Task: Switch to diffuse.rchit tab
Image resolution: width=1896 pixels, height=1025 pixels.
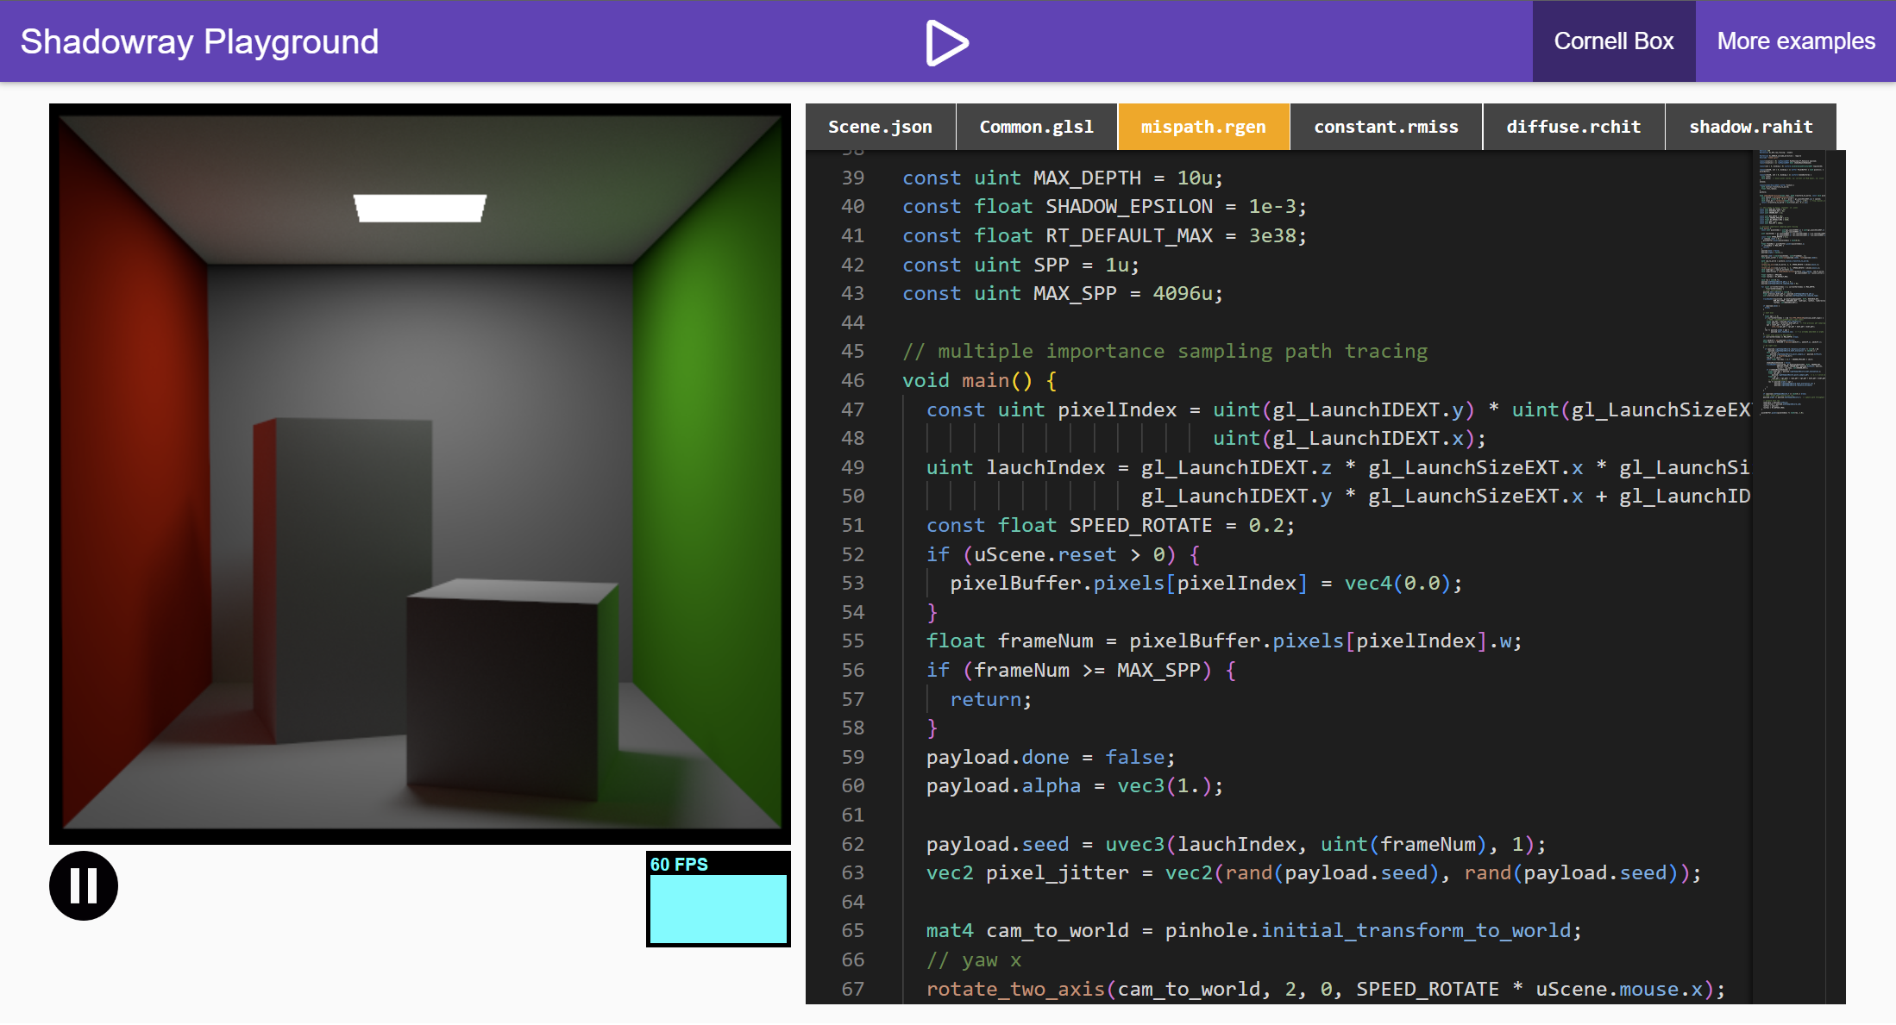Action: pyautogui.click(x=1573, y=127)
